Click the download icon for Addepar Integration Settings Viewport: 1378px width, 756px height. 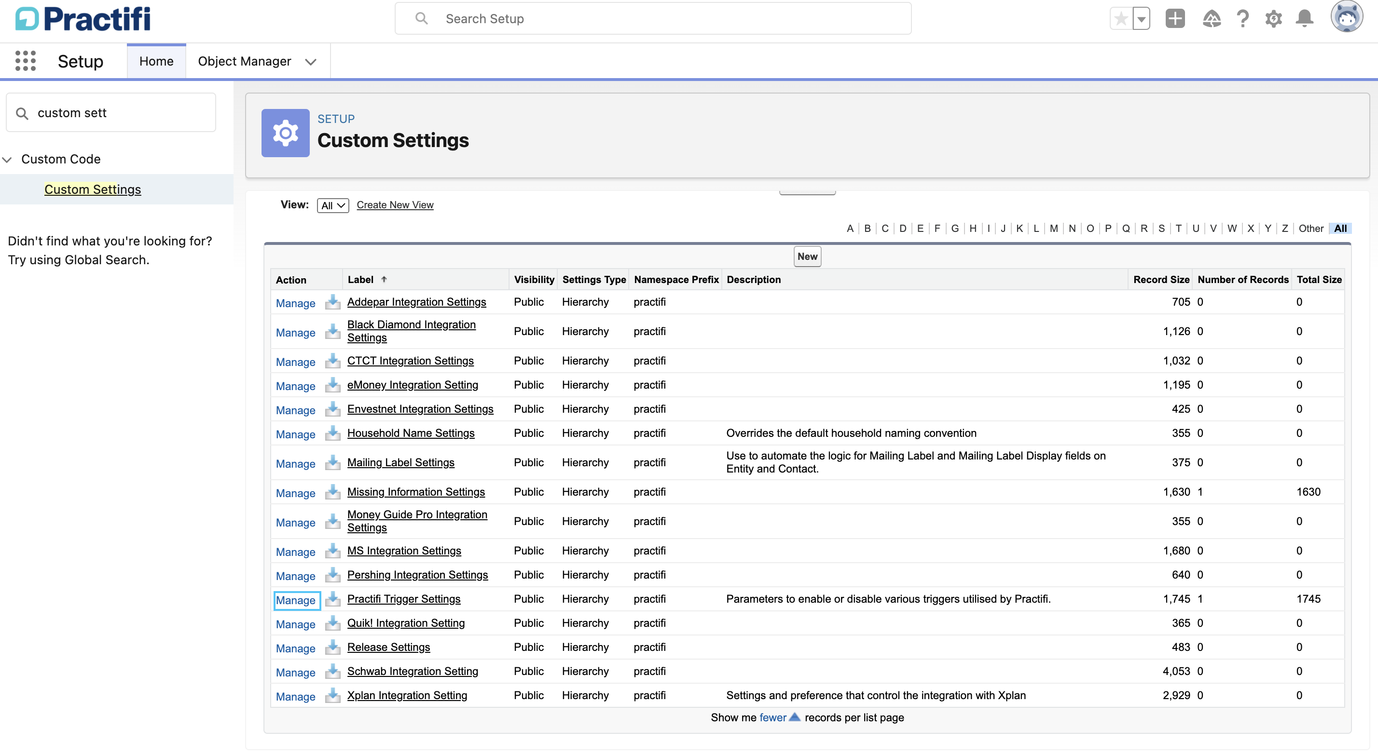(x=333, y=302)
